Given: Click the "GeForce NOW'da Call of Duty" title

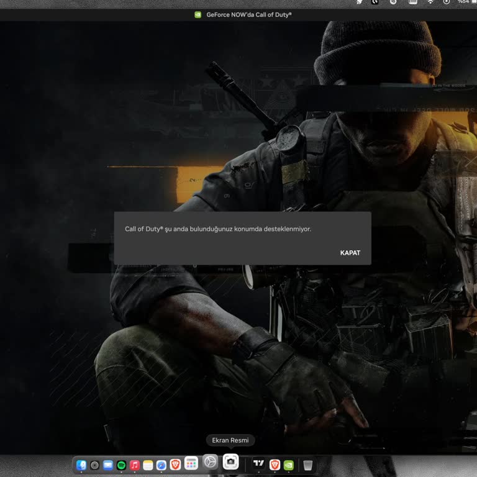Looking at the screenshot, I should tap(249, 15).
